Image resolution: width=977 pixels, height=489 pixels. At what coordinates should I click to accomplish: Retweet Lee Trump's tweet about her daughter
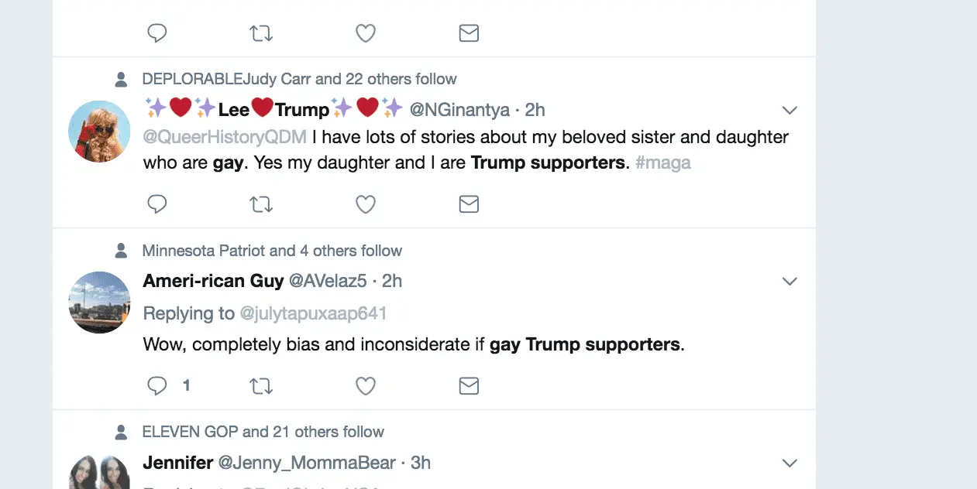point(261,204)
